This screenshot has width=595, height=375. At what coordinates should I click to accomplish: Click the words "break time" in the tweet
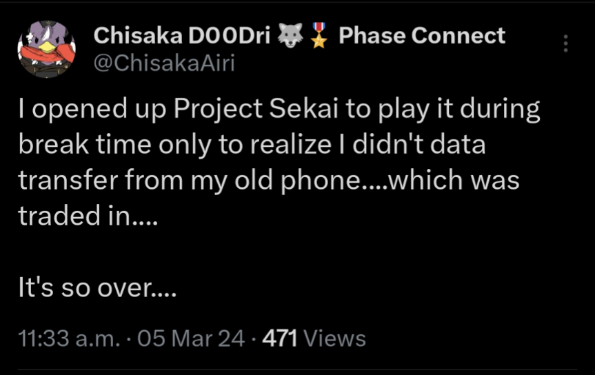(x=85, y=145)
